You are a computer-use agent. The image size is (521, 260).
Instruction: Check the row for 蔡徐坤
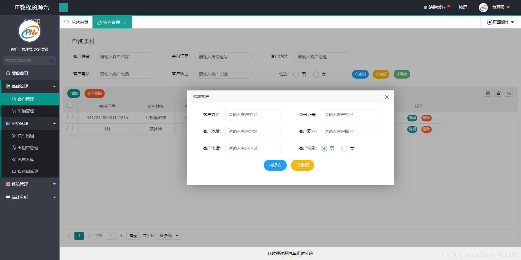[70, 127]
